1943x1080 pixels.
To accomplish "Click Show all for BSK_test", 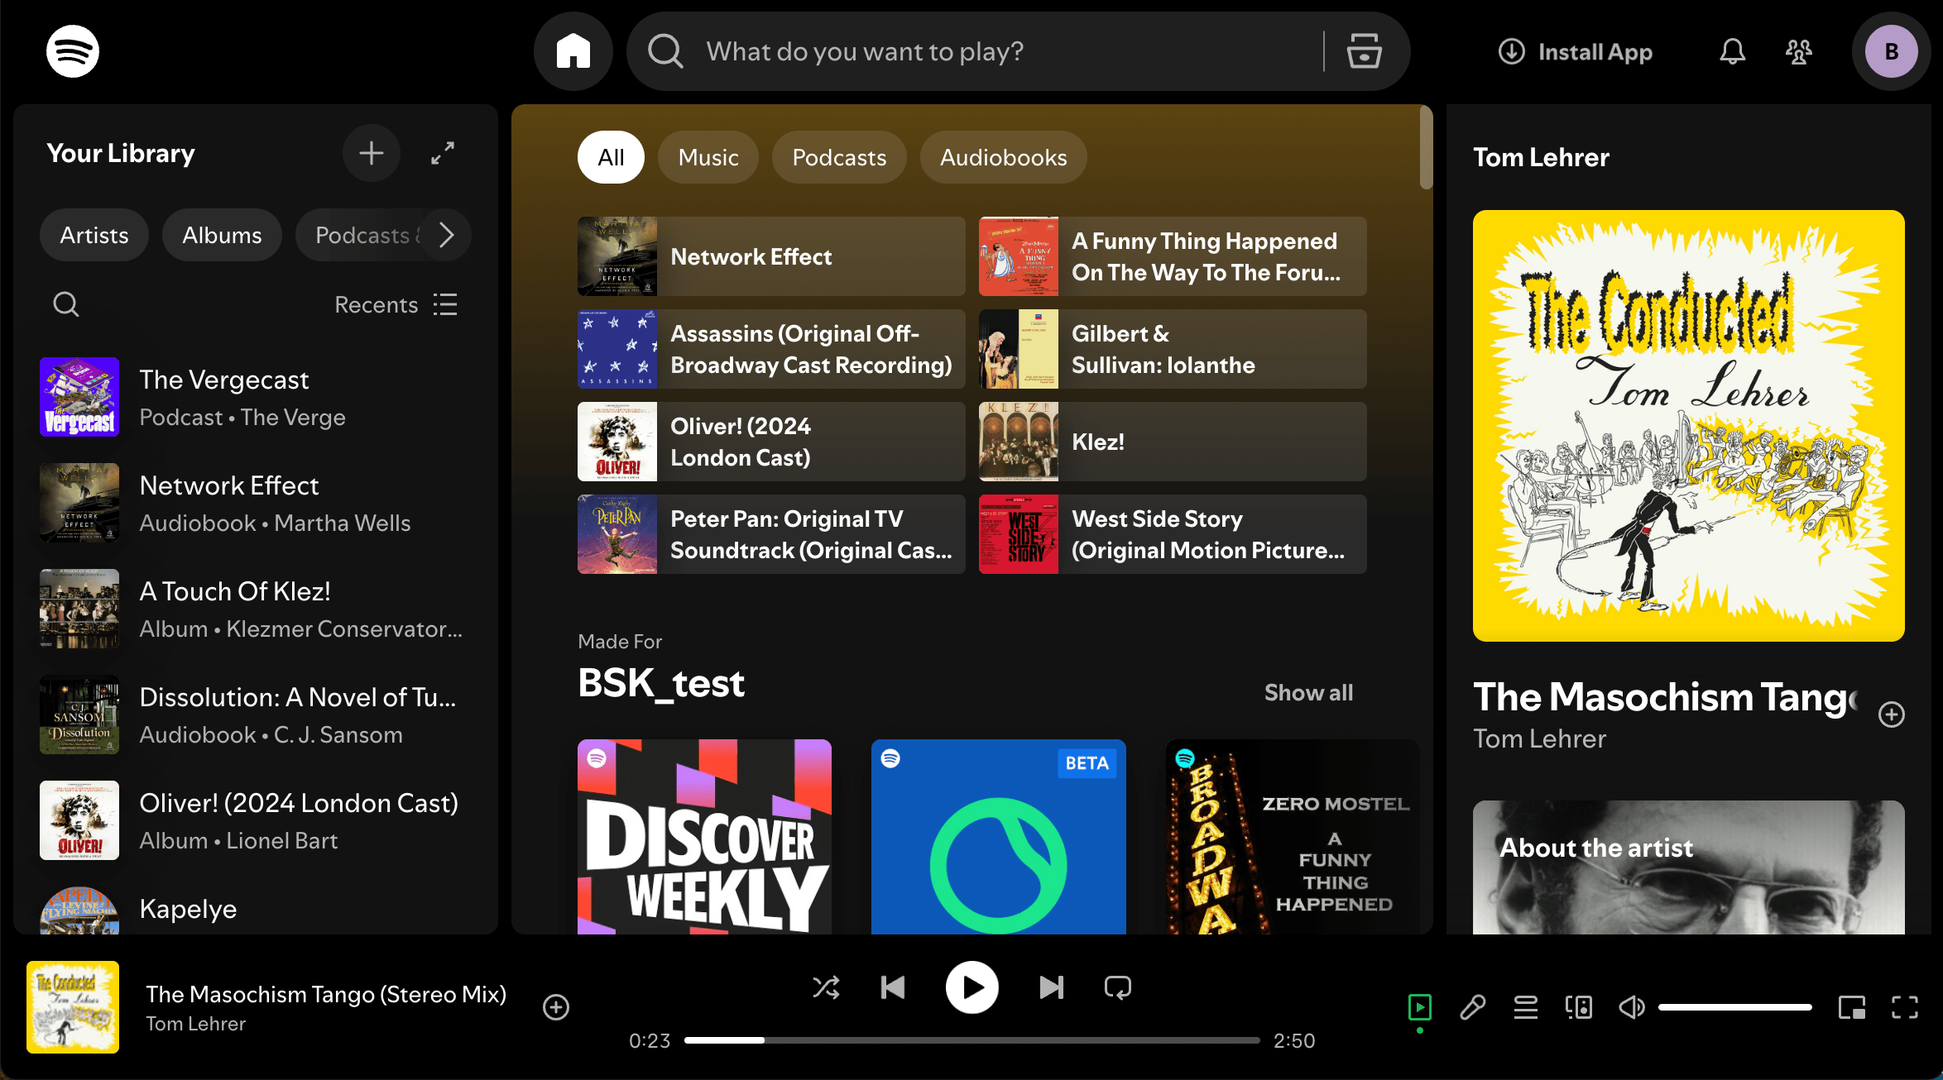I will (1308, 692).
